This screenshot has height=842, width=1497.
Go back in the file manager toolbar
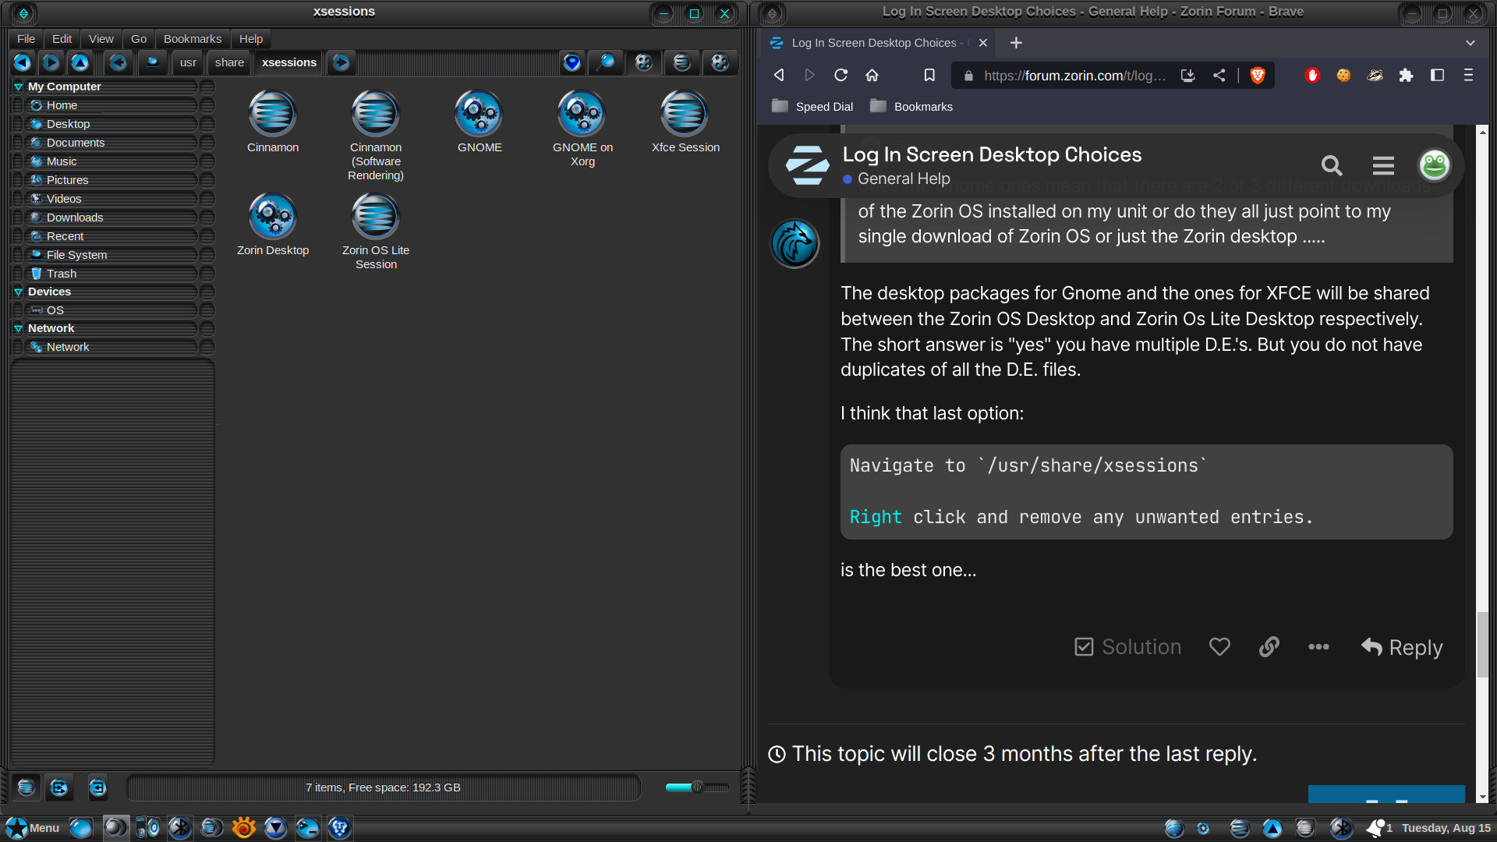[x=23, y=62]
